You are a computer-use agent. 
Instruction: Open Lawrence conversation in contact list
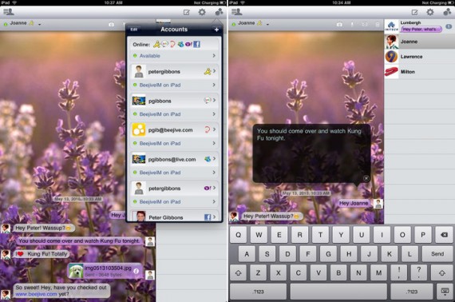[420, 57]
